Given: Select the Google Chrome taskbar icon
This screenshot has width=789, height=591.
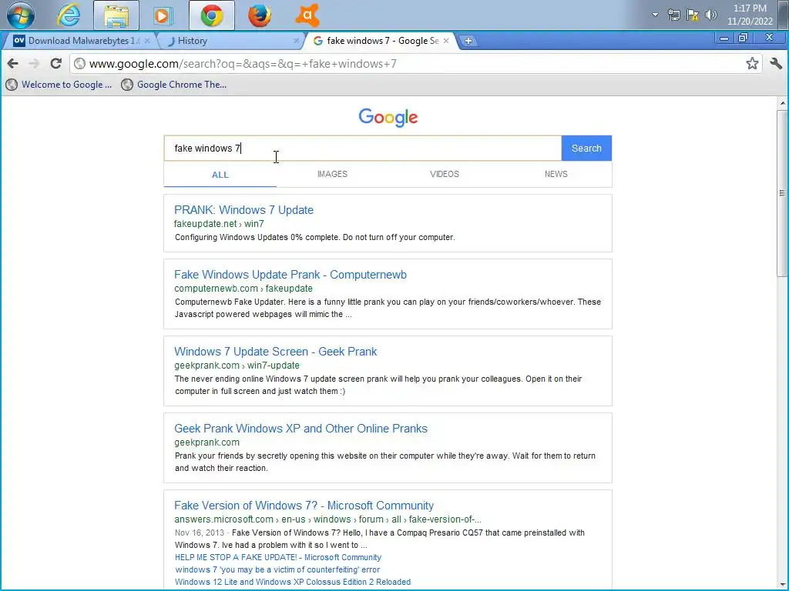Looking at the screenshot, I should [x=211, y=15].
